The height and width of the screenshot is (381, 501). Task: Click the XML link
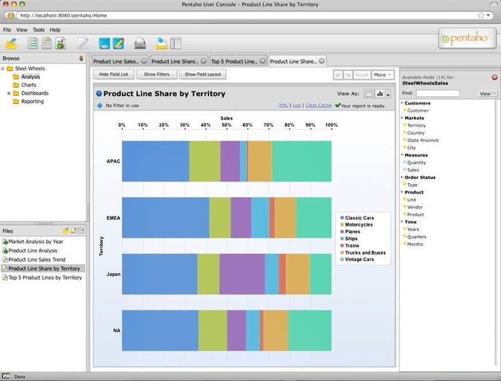[283, 105]
